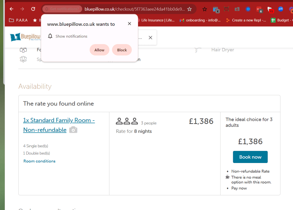Click the '1 Double bed(s)' text
This screenshot has height=210, width=293.
click(36, 153)
